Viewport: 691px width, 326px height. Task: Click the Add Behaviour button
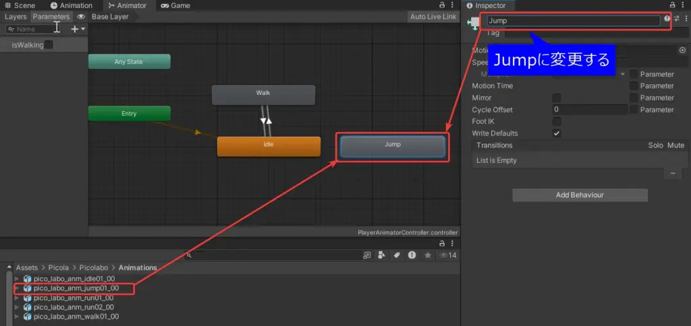580,195
